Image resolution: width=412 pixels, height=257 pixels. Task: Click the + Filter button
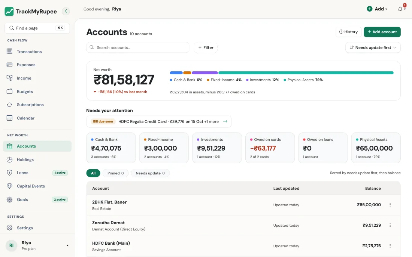[206, 47]
